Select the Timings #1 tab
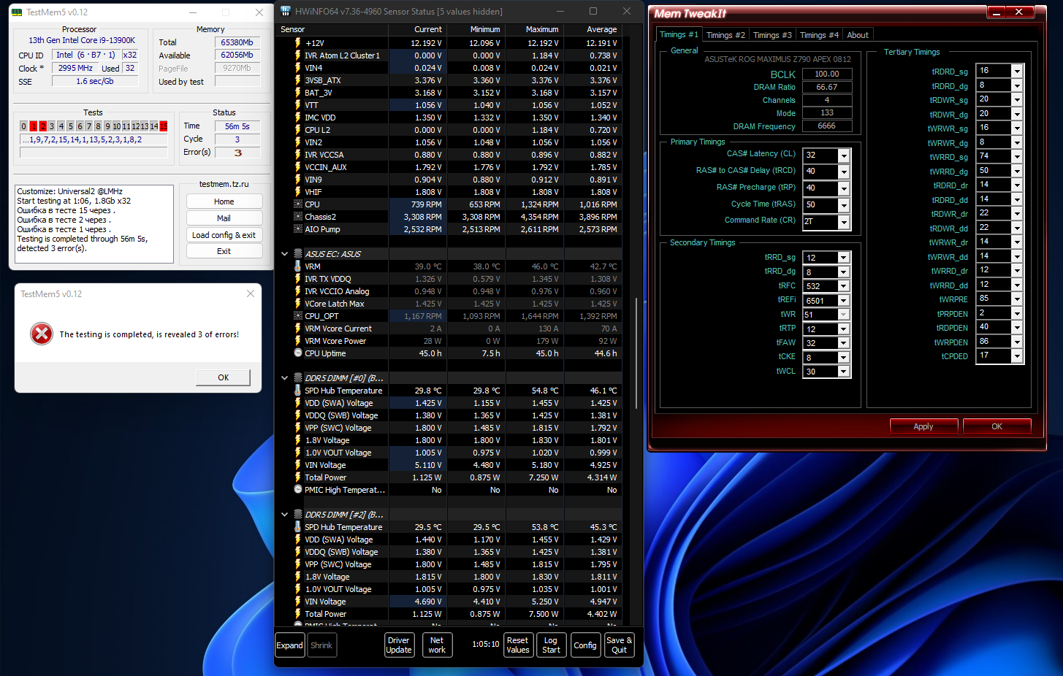Viewport: 1063px width, 676px height. pos(679,34)
